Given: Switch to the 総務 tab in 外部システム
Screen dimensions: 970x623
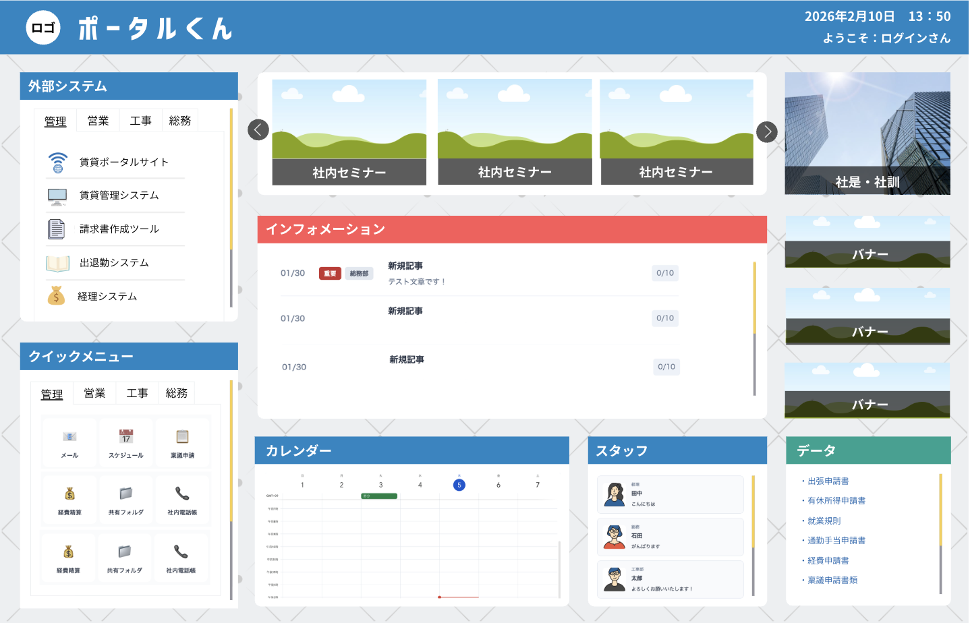Looking at the screenshot, I should pos(179,121).
